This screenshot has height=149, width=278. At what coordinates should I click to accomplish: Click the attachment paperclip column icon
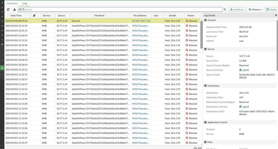[34, 15]
